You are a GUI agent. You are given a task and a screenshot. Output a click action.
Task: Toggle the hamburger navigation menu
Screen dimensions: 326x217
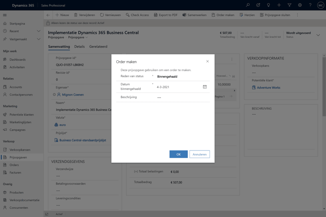(5, 15)
